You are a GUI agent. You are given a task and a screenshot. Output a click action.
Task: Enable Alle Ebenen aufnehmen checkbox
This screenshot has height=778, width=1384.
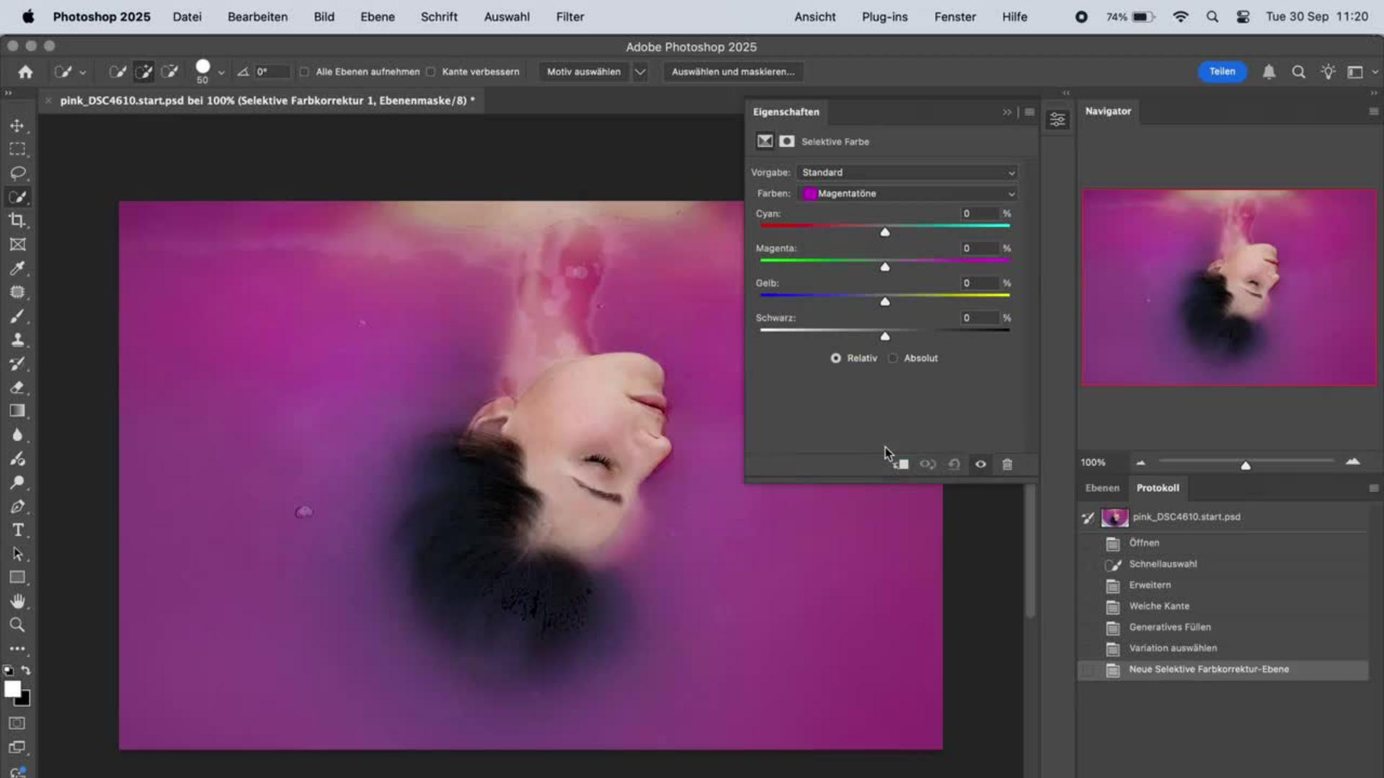304,72
